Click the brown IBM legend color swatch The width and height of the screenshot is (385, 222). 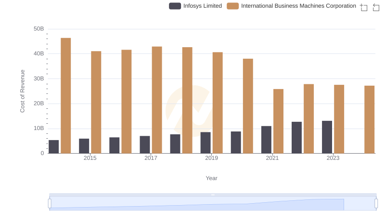coord(232,6)
